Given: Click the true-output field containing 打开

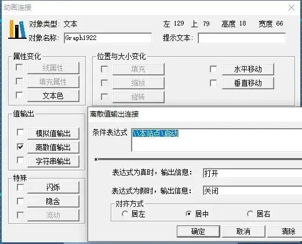Looking at the screenshot, I should (253, 173).
